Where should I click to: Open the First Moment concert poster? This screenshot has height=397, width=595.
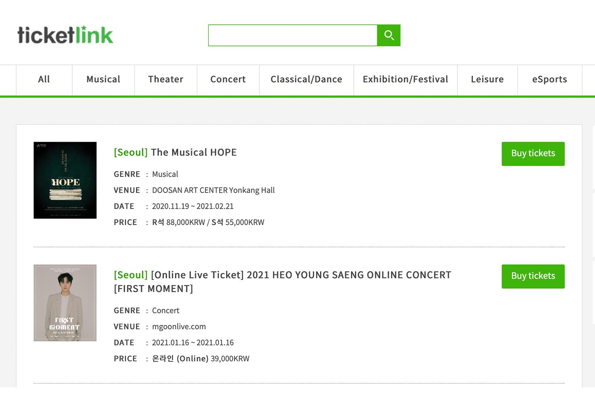pos(65,303)
